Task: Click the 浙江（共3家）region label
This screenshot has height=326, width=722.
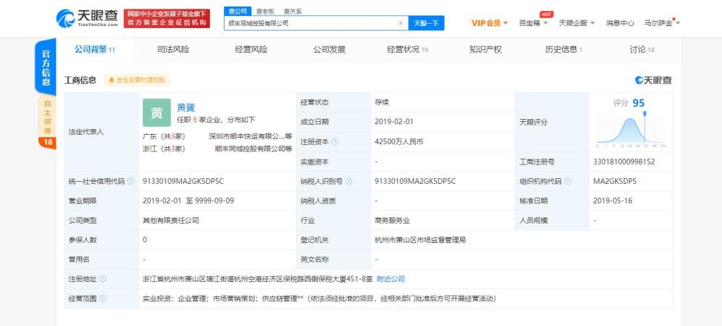Action: point(165,149)
